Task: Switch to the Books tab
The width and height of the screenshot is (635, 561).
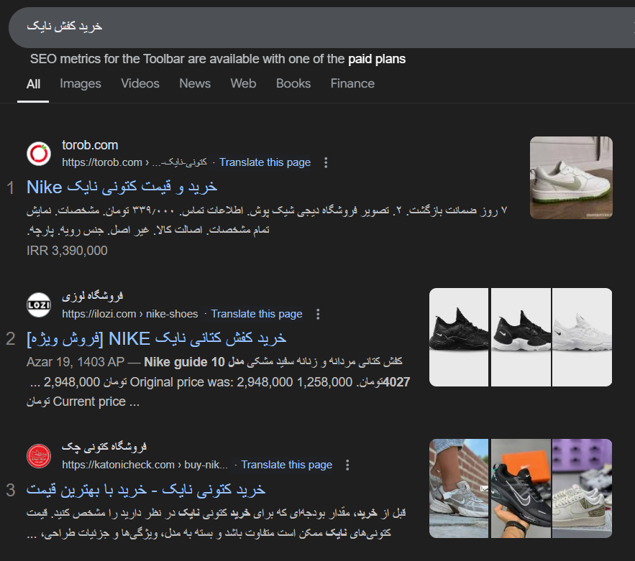Action: 293,84
